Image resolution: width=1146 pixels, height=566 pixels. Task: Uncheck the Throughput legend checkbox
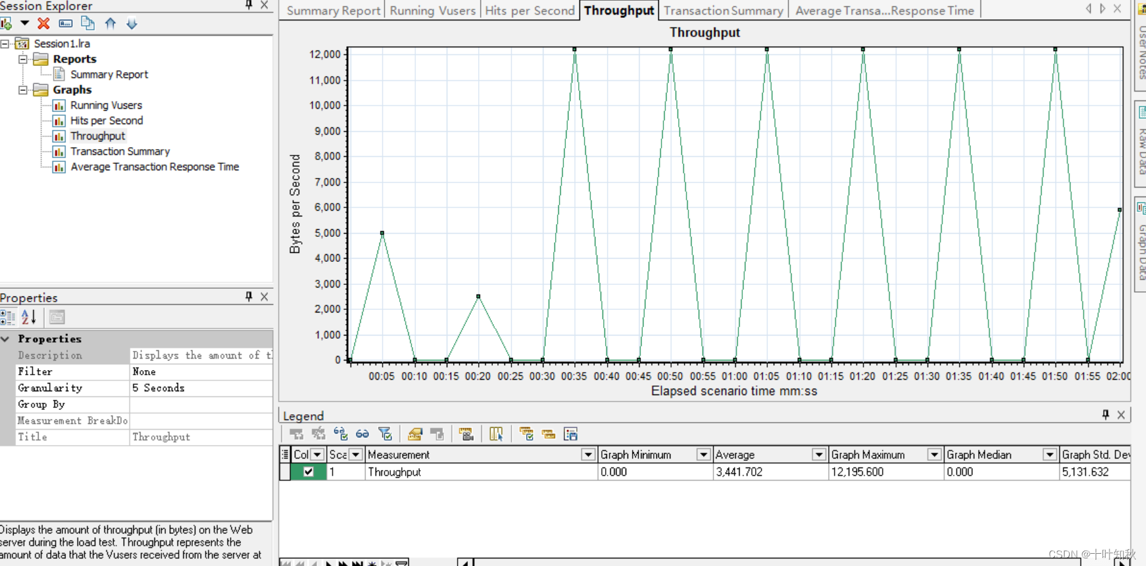[x=308, y=472]
